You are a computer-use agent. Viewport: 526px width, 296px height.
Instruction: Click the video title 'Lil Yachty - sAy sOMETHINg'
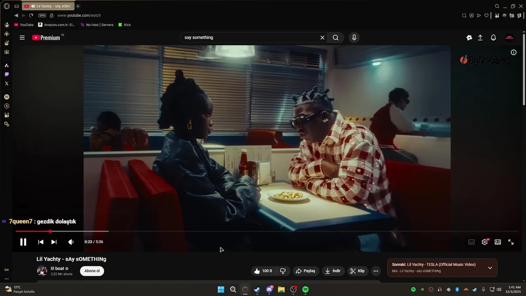click(72, 259)
